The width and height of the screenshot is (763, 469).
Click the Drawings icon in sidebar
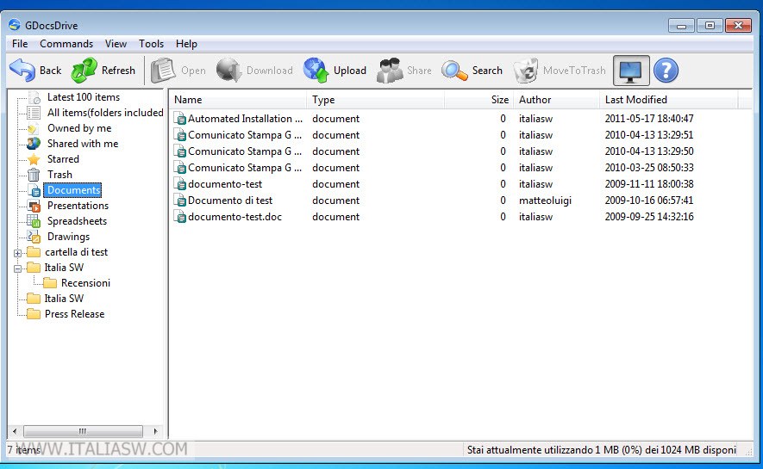[34, 237]
